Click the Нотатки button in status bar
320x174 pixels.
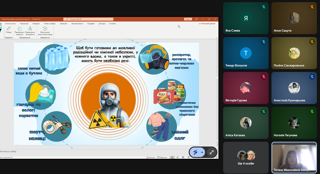pyautogui.click(x=151, y=158)
